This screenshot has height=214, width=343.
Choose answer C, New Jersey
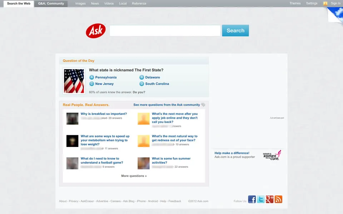click(x=101, y=83)
